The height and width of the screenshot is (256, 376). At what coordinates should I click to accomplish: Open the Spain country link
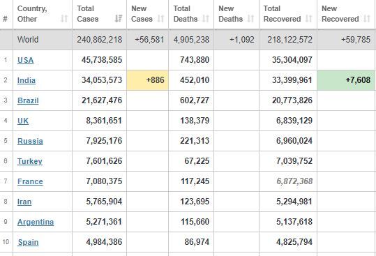click(x=28, y=242)
